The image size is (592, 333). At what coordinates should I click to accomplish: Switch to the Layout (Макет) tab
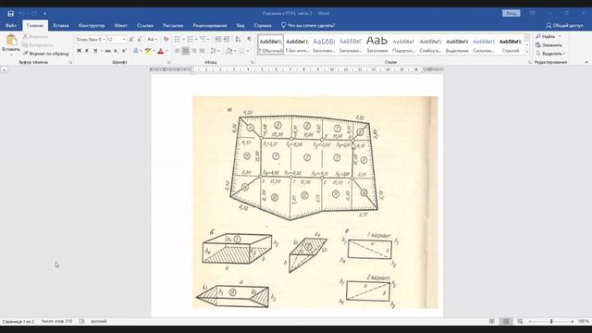coord(121,25)
